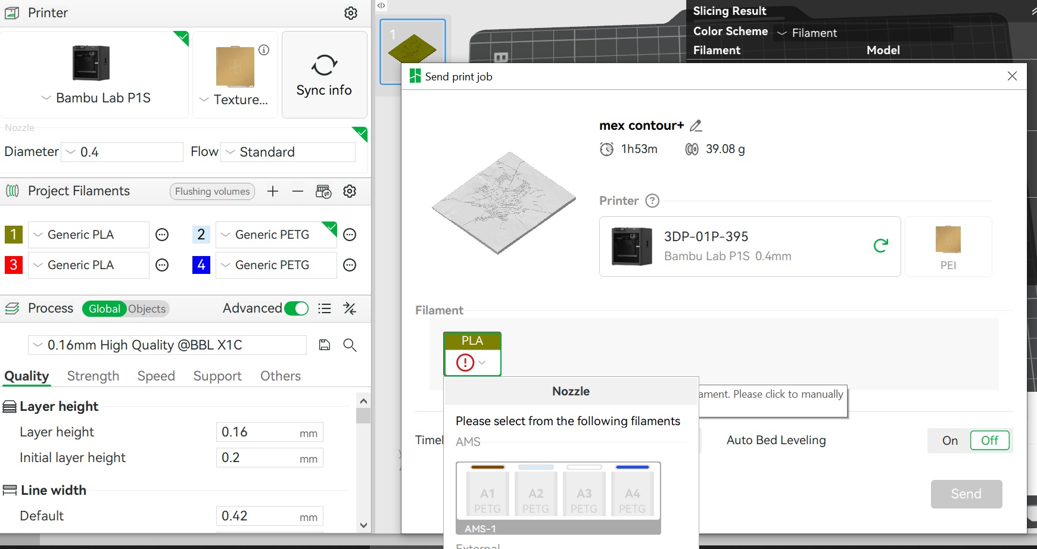Close the Send print job dialog
This screenshot has height=549, width=1037.
1012,76
